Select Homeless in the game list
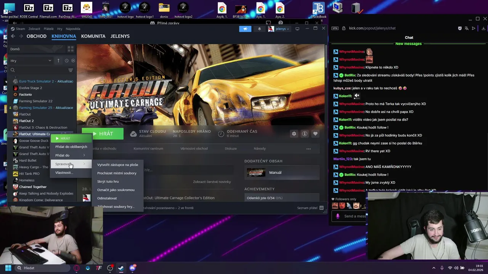488x274 pixels. click(27, 180)
